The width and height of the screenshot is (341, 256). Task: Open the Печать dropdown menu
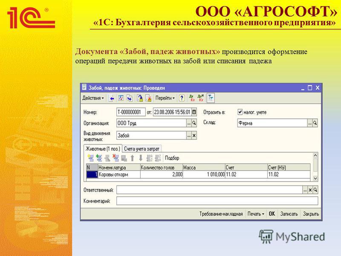coord(256,214)
